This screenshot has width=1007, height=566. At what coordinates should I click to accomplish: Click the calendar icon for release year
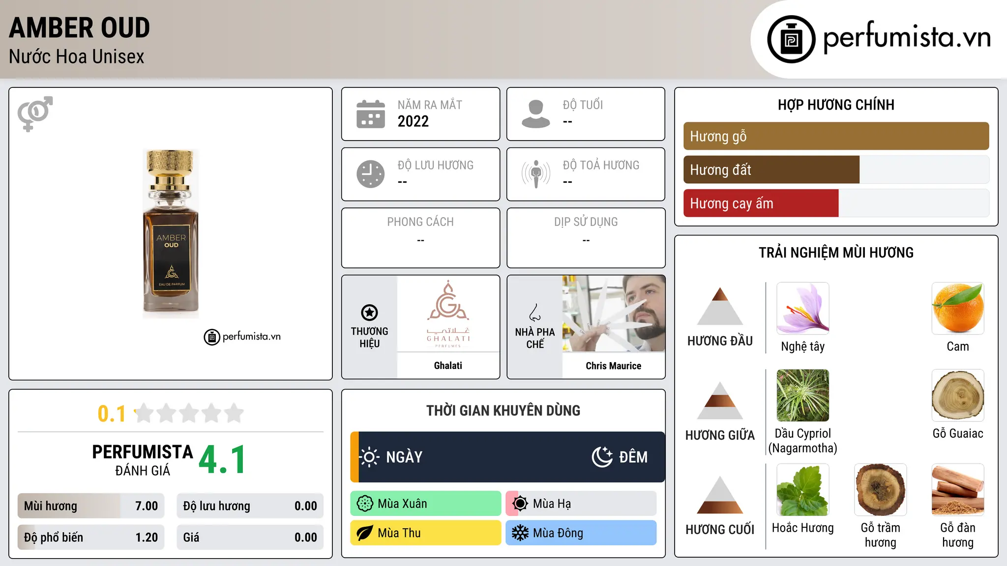click(x=371, y=114)
